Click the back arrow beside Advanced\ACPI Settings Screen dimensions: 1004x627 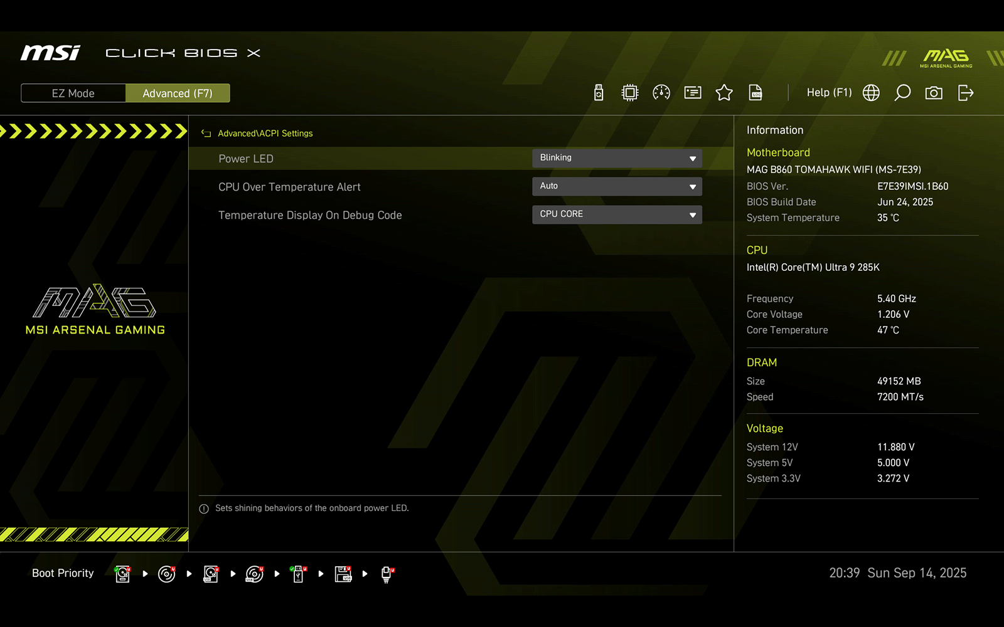coord(206,134)
